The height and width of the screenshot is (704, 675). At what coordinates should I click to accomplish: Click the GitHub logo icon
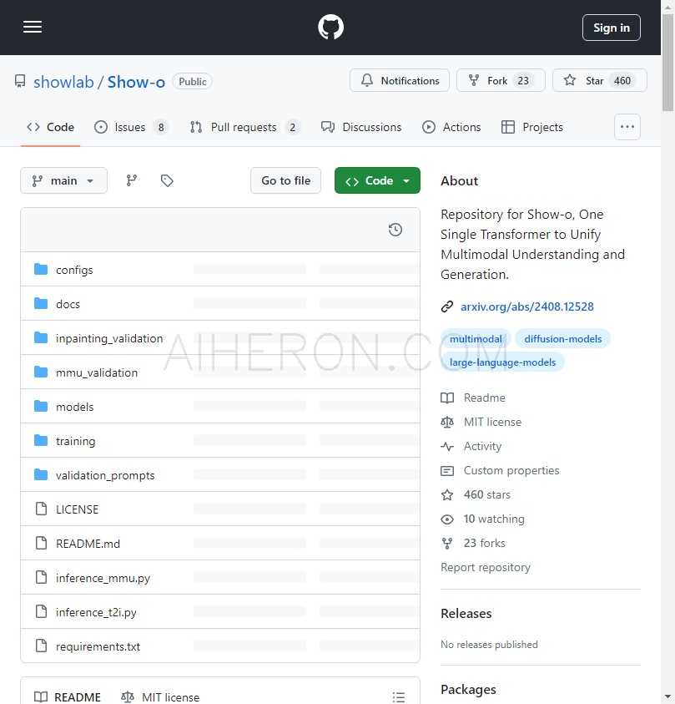pos(331,28)
